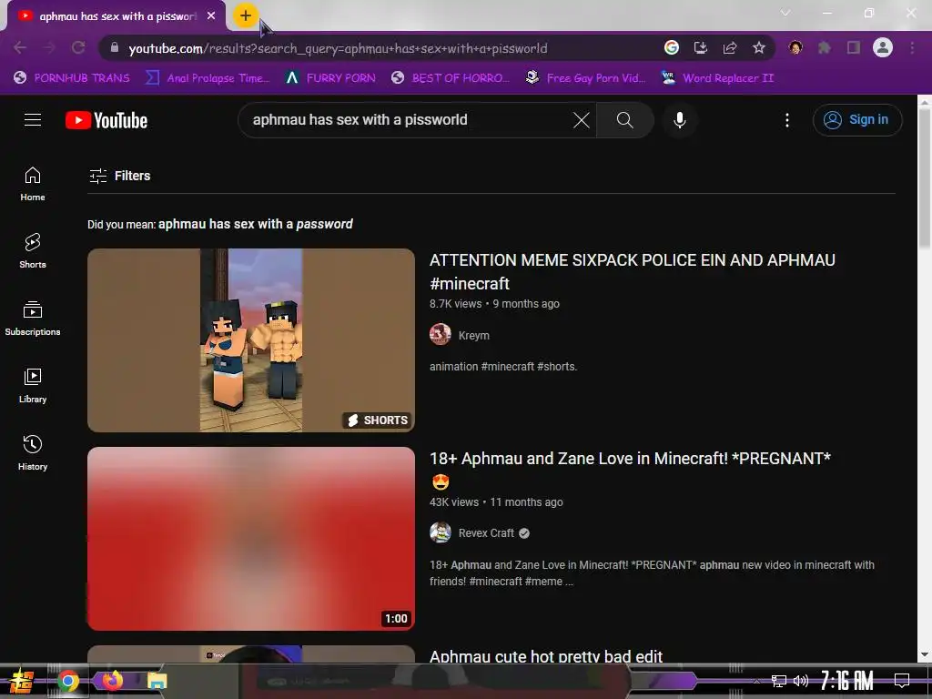Open the Word Replacer II bookmark
This screenshot has width=932, height=699.
717,78
